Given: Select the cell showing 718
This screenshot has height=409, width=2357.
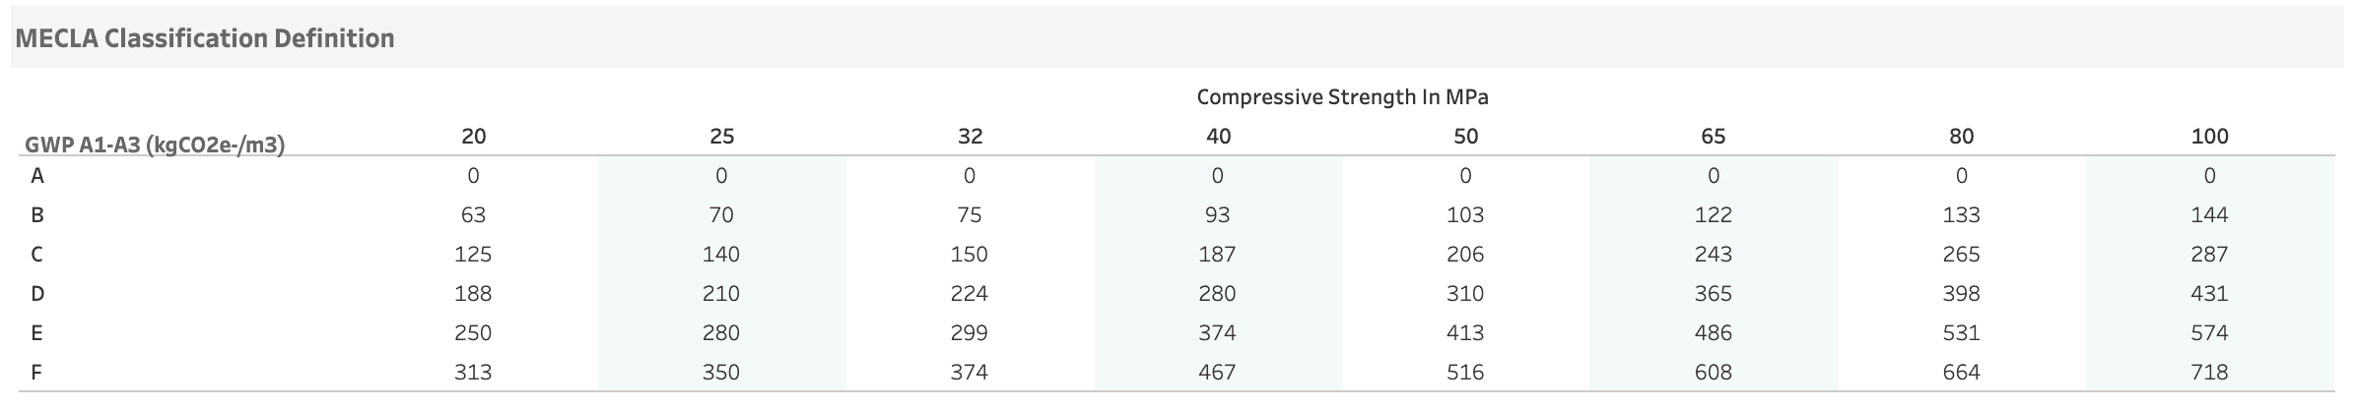Looking at the screenshot, I should [2209, 373].
